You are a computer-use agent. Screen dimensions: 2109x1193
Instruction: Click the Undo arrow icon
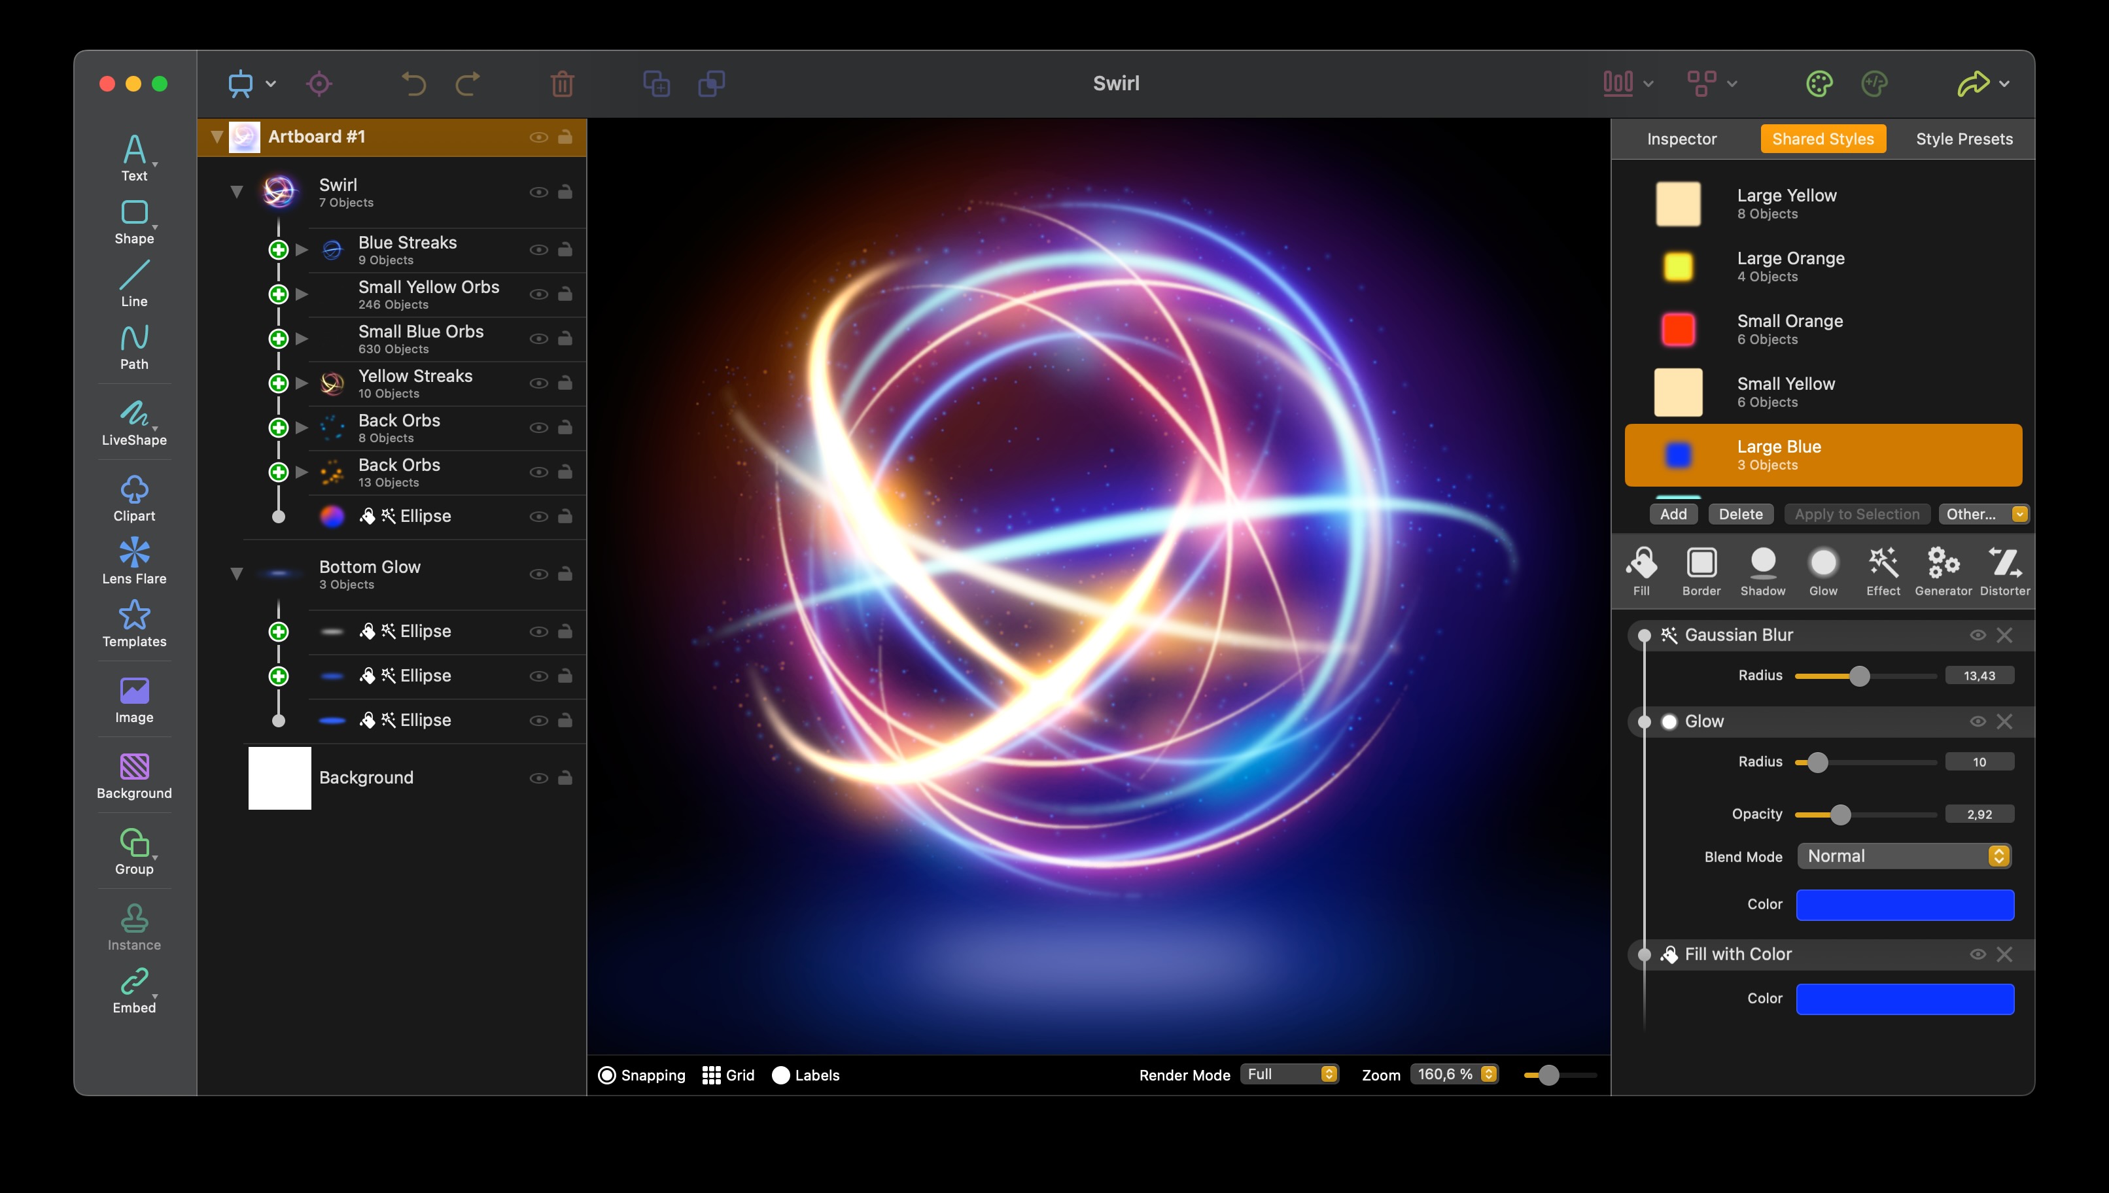coord(414,84)
